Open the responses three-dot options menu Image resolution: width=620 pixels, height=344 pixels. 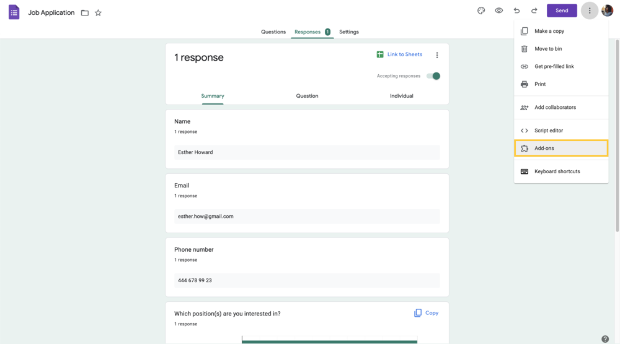click(437, 55)
